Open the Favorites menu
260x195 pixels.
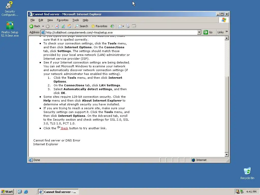pos(63,20)
